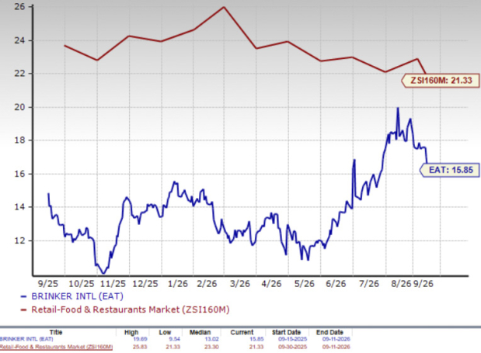The width and height of the screenshot is (481, 353).
Task: Click the EAT median value 13.02
Action: pyautogui.click(x=212, y=339)
